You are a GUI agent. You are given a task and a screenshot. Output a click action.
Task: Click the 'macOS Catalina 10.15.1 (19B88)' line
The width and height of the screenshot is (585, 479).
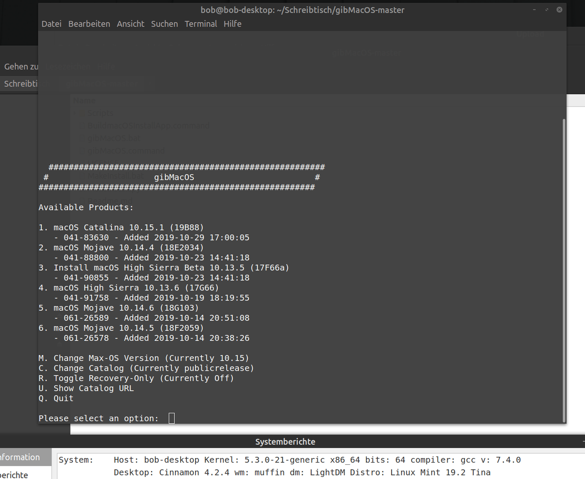click(121, 228)
